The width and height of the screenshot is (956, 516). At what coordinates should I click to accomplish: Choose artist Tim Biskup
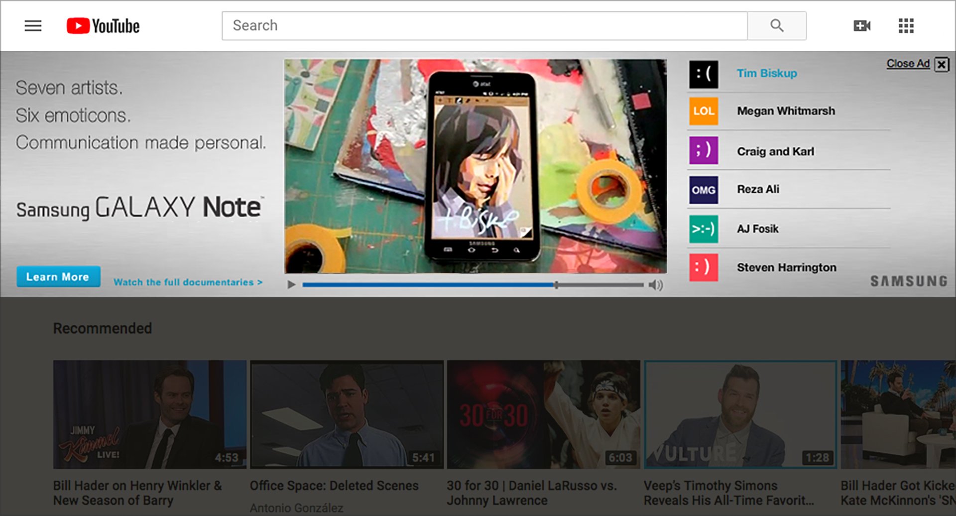click(x=767, y=73)
